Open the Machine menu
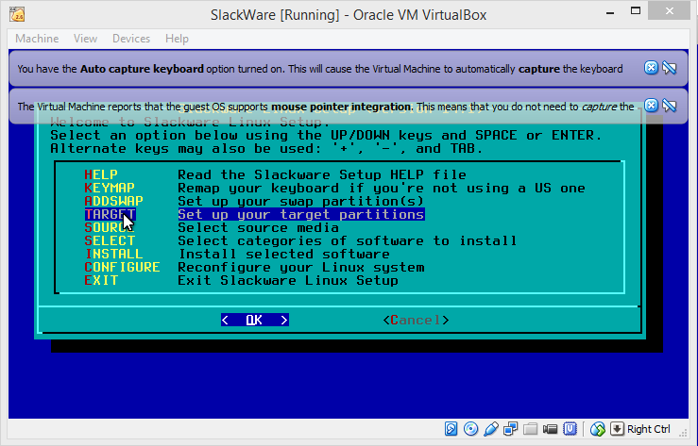Viewport: 698px width, 446px height. pyautogui.click(x=37, y=39)
